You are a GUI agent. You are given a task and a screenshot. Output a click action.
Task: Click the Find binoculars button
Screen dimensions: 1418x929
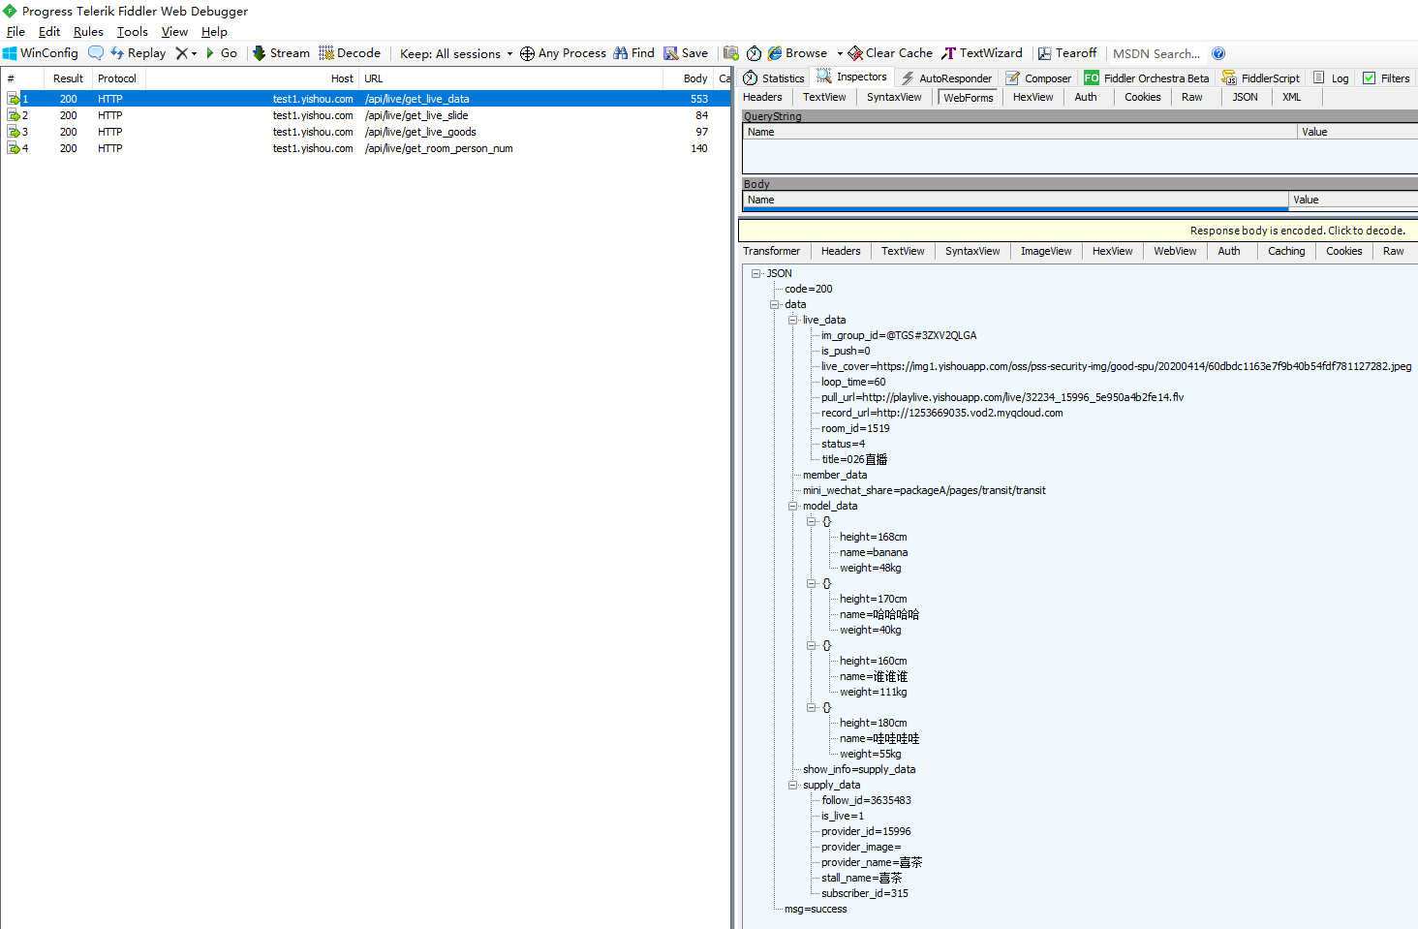(x=633, y=53)
